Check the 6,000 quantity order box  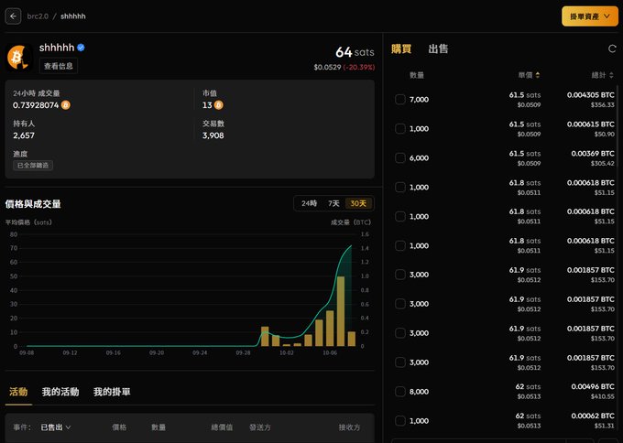tap(400, 157)
